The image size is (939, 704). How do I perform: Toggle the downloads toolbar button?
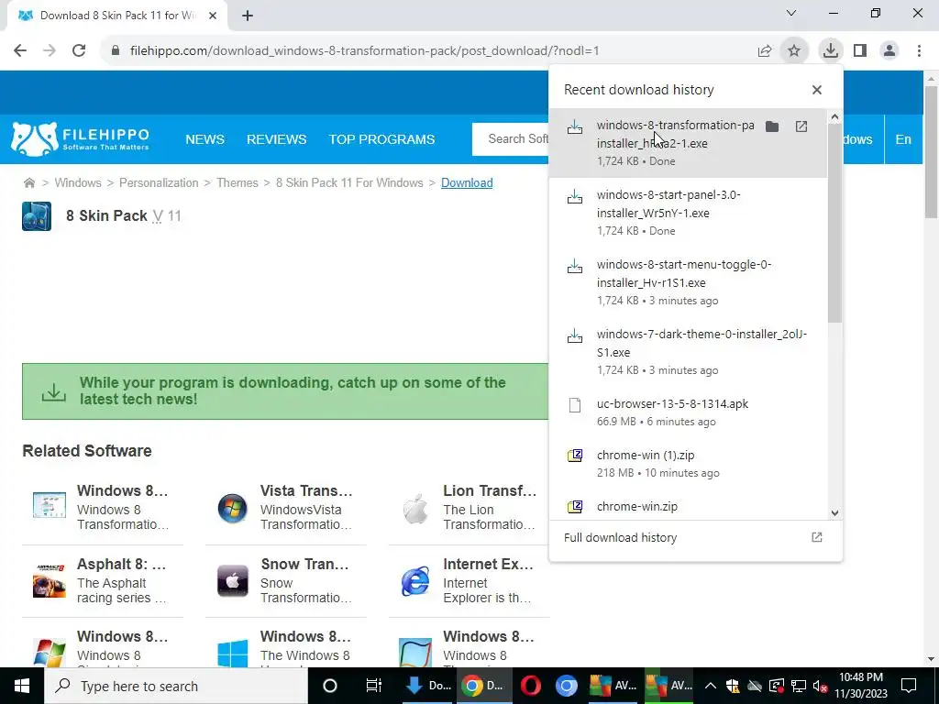click(830, 51)
